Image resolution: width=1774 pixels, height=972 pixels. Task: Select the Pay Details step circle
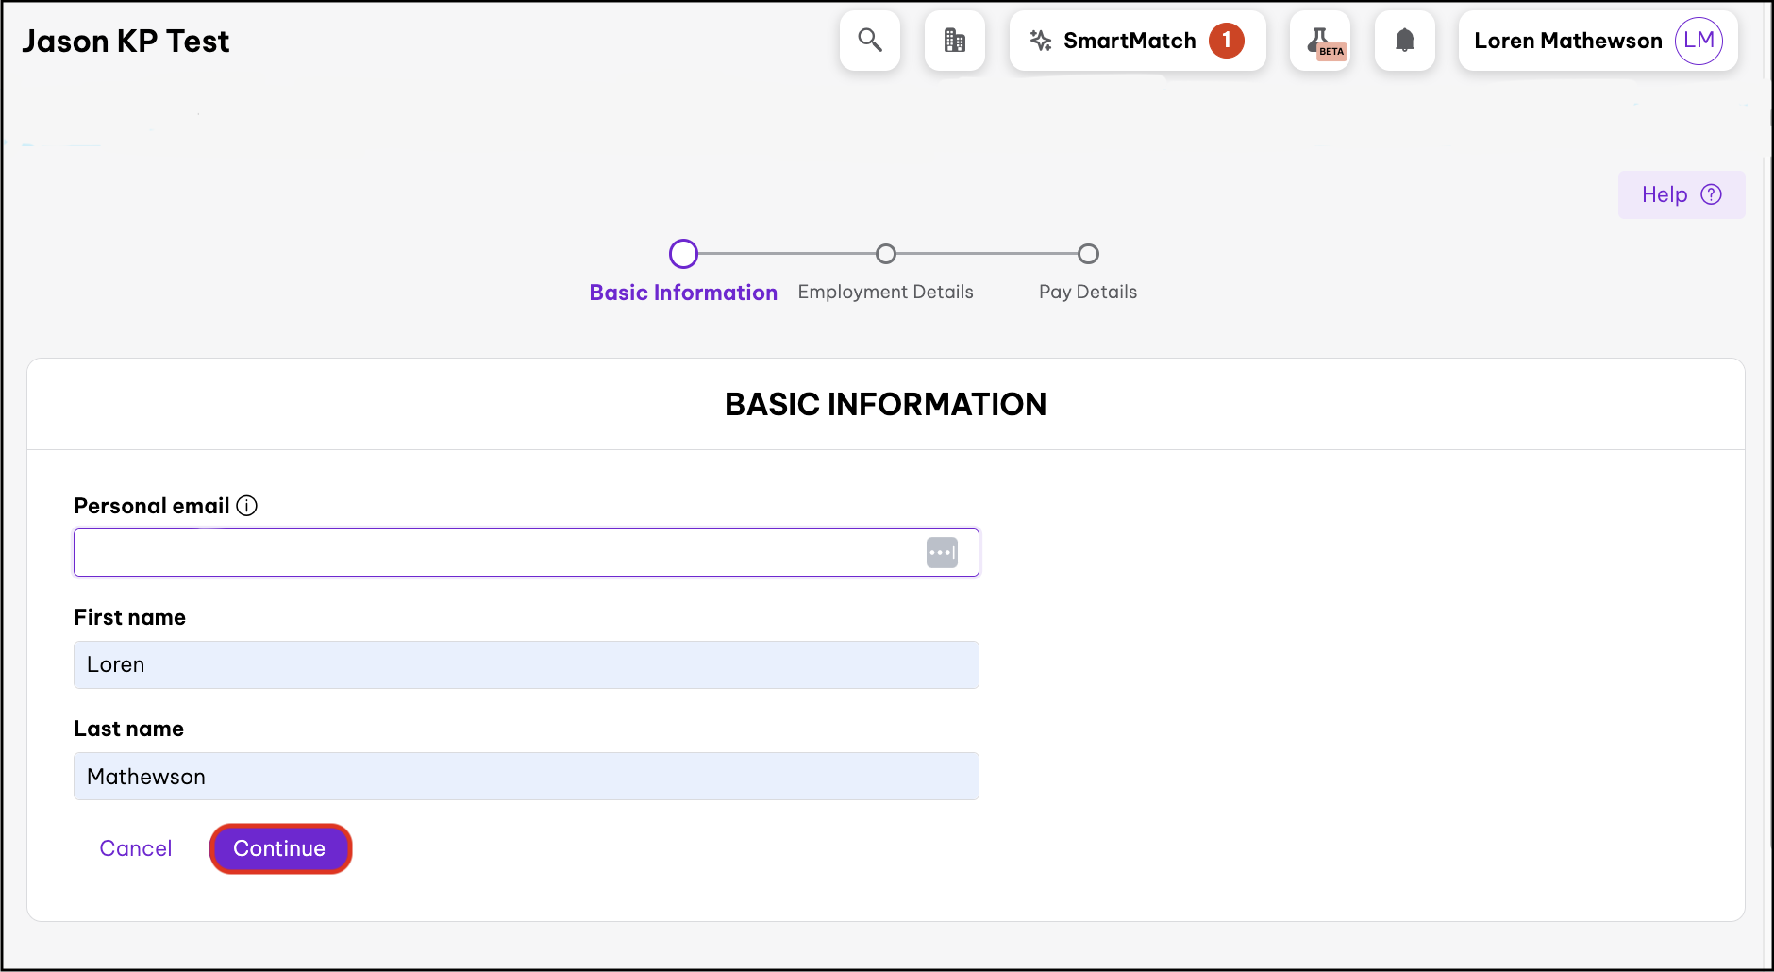1088,254
